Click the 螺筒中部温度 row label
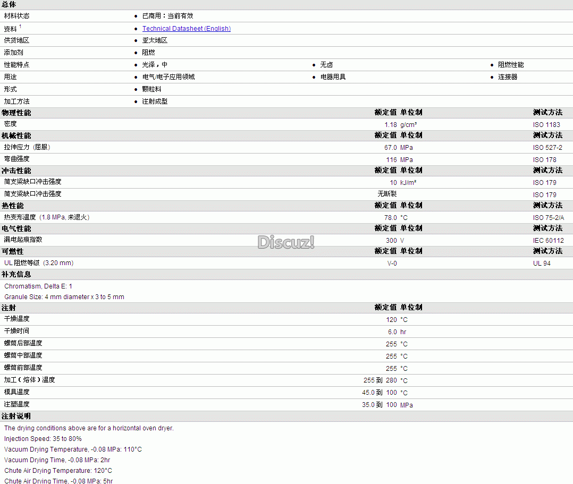This screenshot has width=573, height=484. point(23,355)
